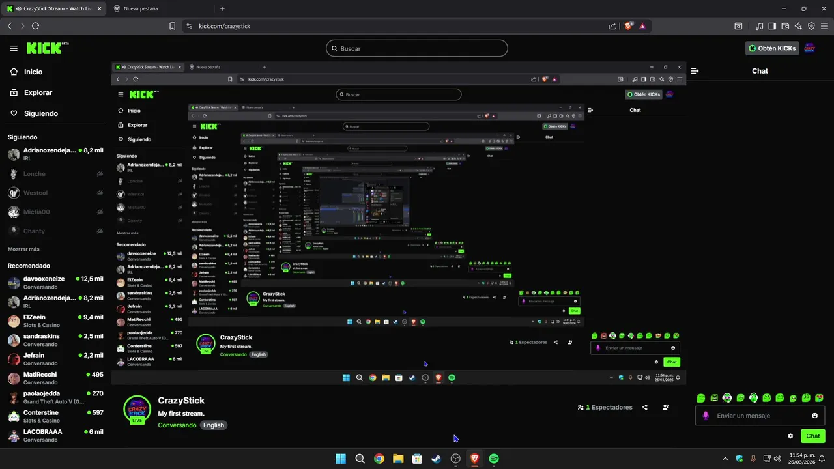Click the Enviar un mensaje chat input
This screenshot has width=834, height=469.
coord(760,416)
